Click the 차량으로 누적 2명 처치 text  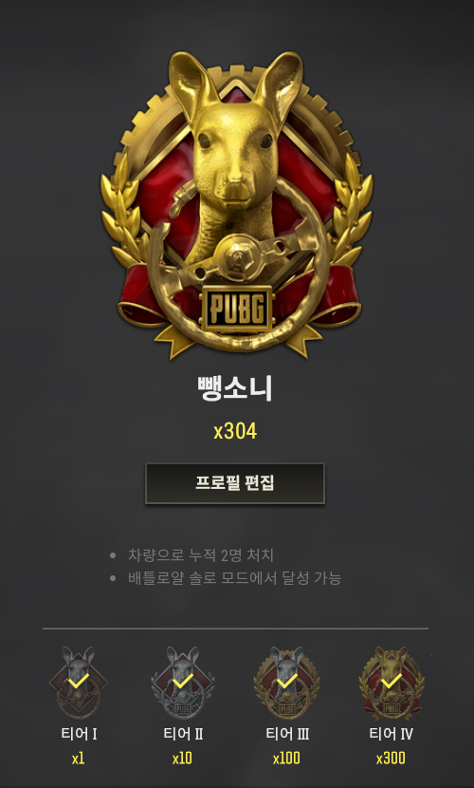point(201,555)
